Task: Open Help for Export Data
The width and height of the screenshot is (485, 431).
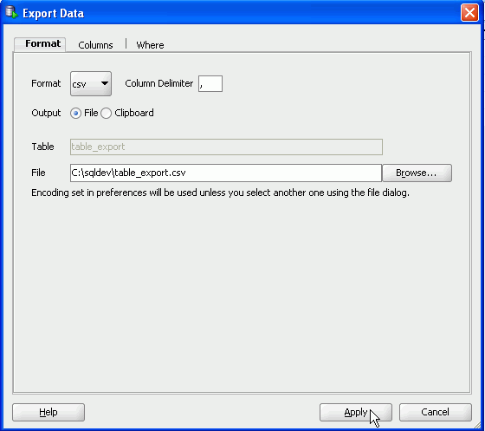Action: click(x=48, y=412)
